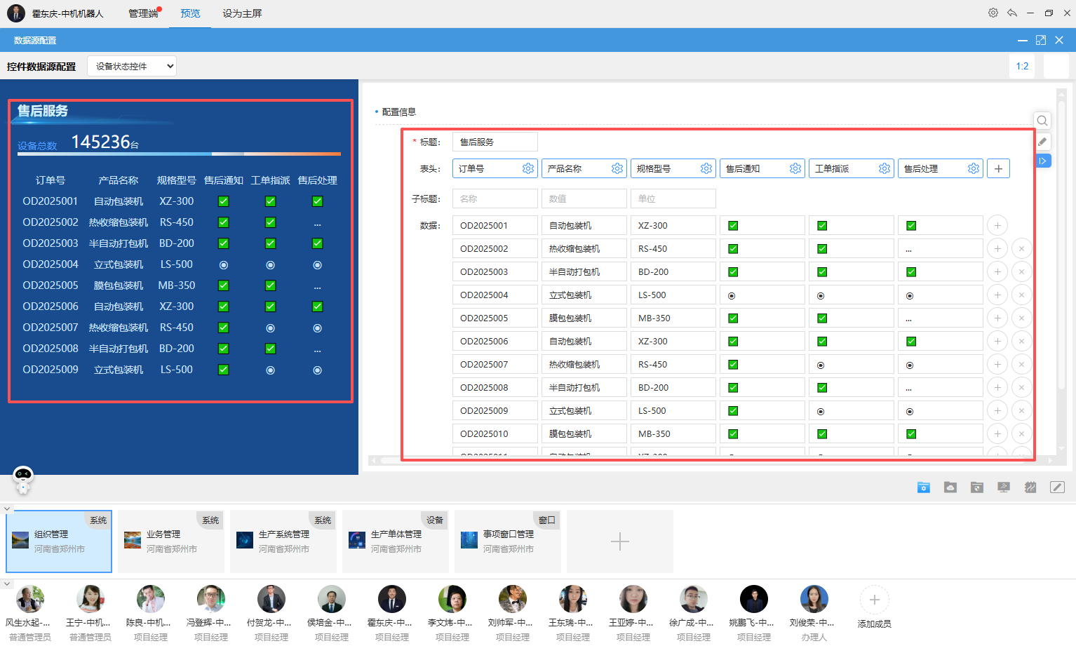Select the 设为主屏 menu item
Screen dimensions: 1076x653
pyautogui.click(x=242, y=13)
